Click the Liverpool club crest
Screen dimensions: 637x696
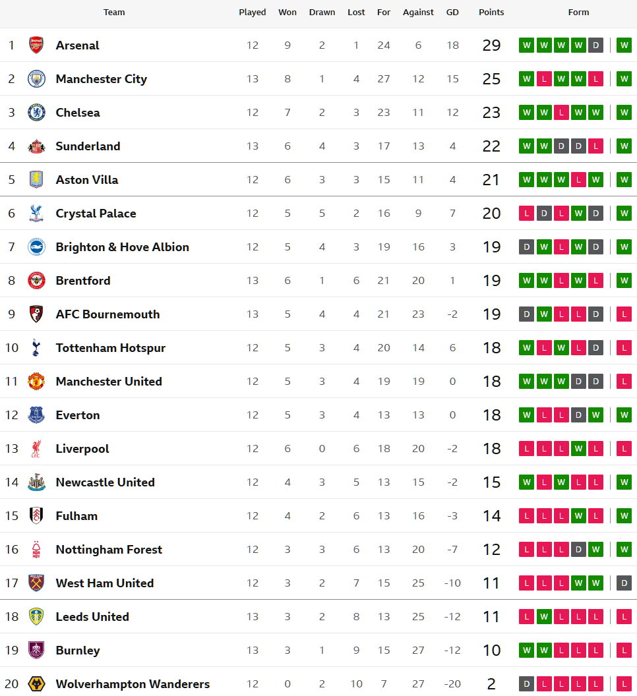tap(36, 448)
